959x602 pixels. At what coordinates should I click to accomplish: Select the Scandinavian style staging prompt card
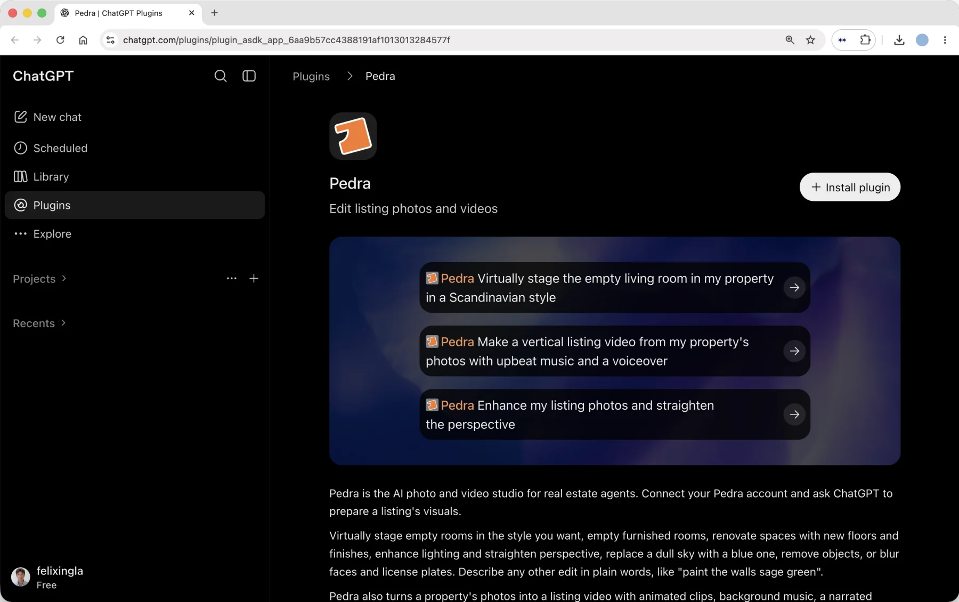pyautogui.click(x=615, y=288)
